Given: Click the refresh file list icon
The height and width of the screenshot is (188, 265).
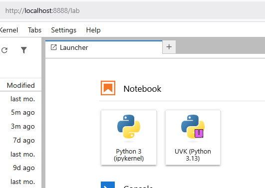Looking at the screenshot, I should (4, 50).
